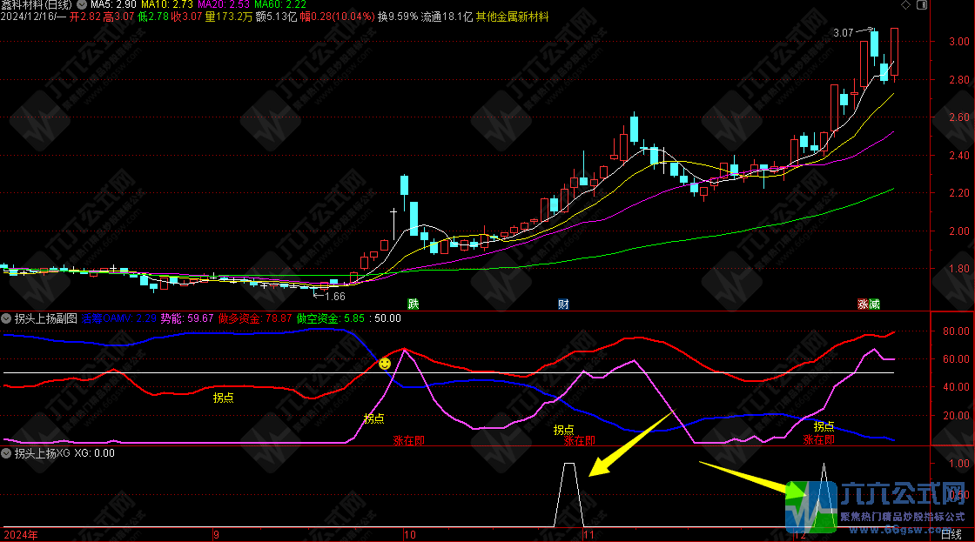Click the 1.66 low price annotation

335,297
